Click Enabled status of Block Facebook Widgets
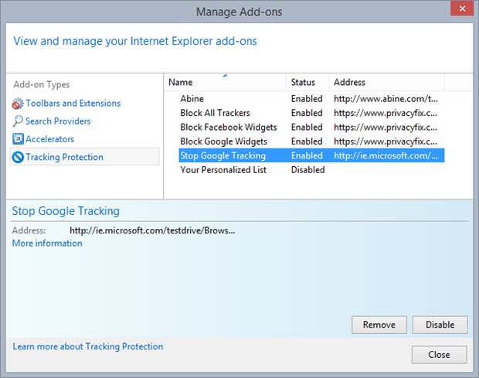Viewport: 479px width, 378px height. 307,127
